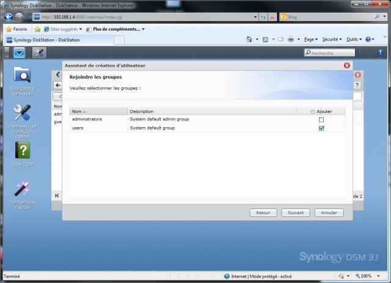Refresh the page with the refresh icon

tap(263, 17)
